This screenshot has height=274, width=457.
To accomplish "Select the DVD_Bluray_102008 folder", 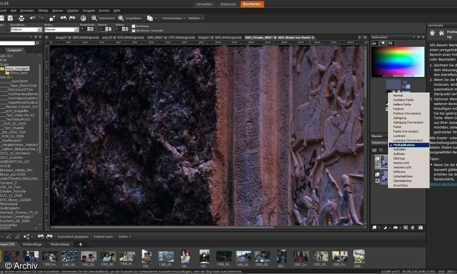I will click(16, 200).
